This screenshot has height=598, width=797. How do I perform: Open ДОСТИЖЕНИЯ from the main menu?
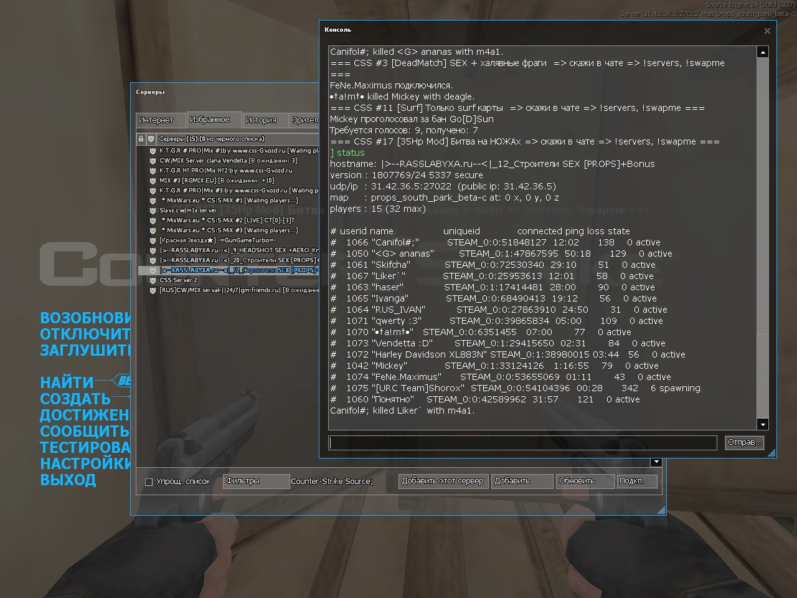85,415
